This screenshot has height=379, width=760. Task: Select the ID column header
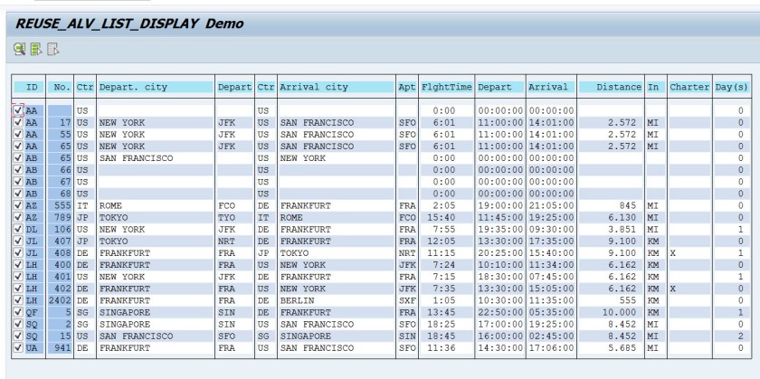[29, 87]
